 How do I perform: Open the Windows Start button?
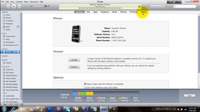point(4,109)
